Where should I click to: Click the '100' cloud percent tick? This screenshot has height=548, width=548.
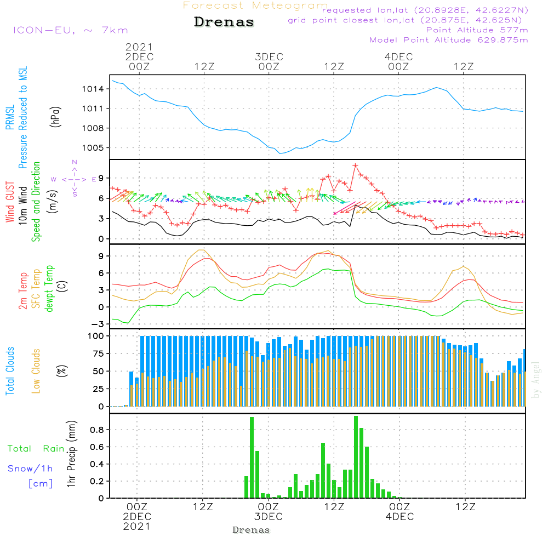[95, 336]
